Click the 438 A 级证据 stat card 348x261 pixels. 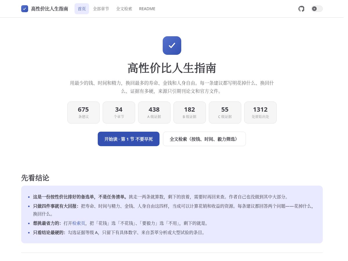(154, 113)
